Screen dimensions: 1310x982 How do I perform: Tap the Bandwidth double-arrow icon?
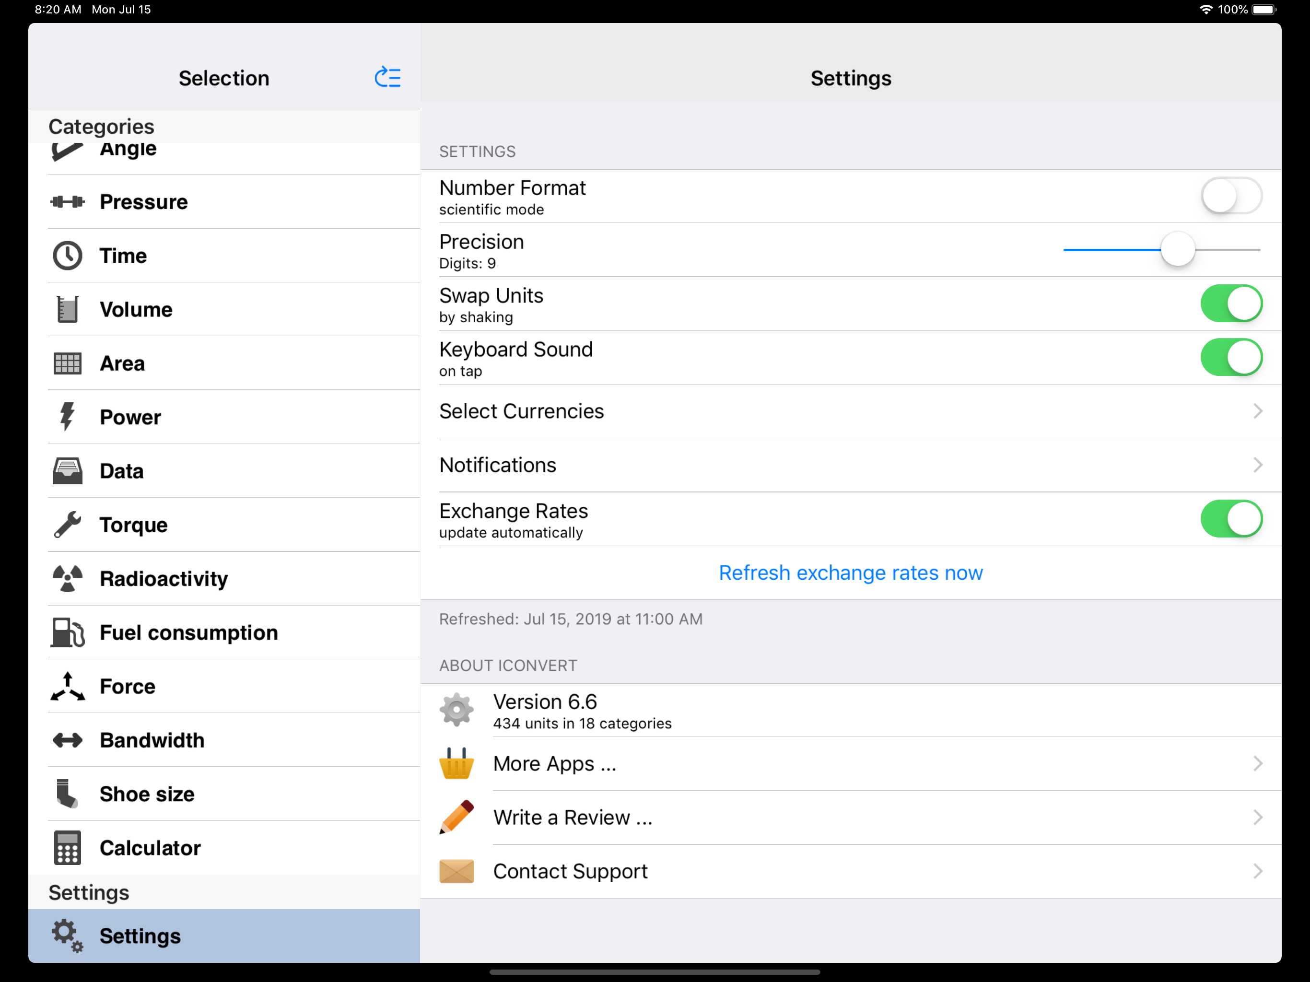[68, 740]
